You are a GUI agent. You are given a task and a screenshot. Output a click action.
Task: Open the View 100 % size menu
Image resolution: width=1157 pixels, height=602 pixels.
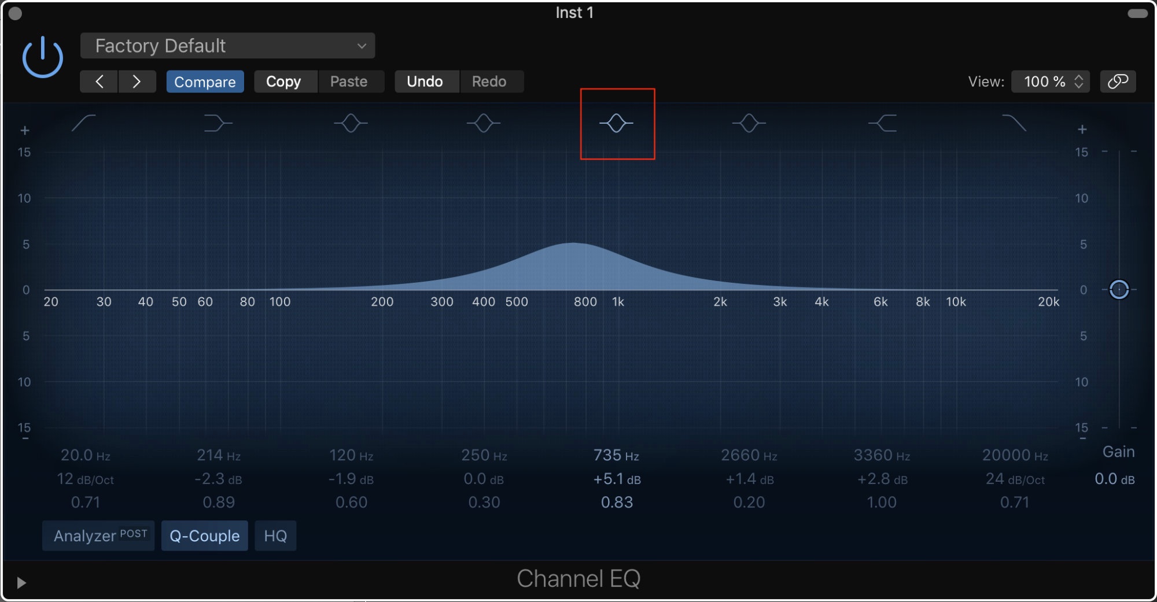1050,82
